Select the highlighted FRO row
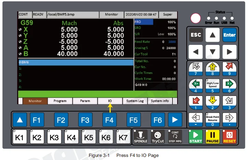Screen dimensions: 249x160 155,22
